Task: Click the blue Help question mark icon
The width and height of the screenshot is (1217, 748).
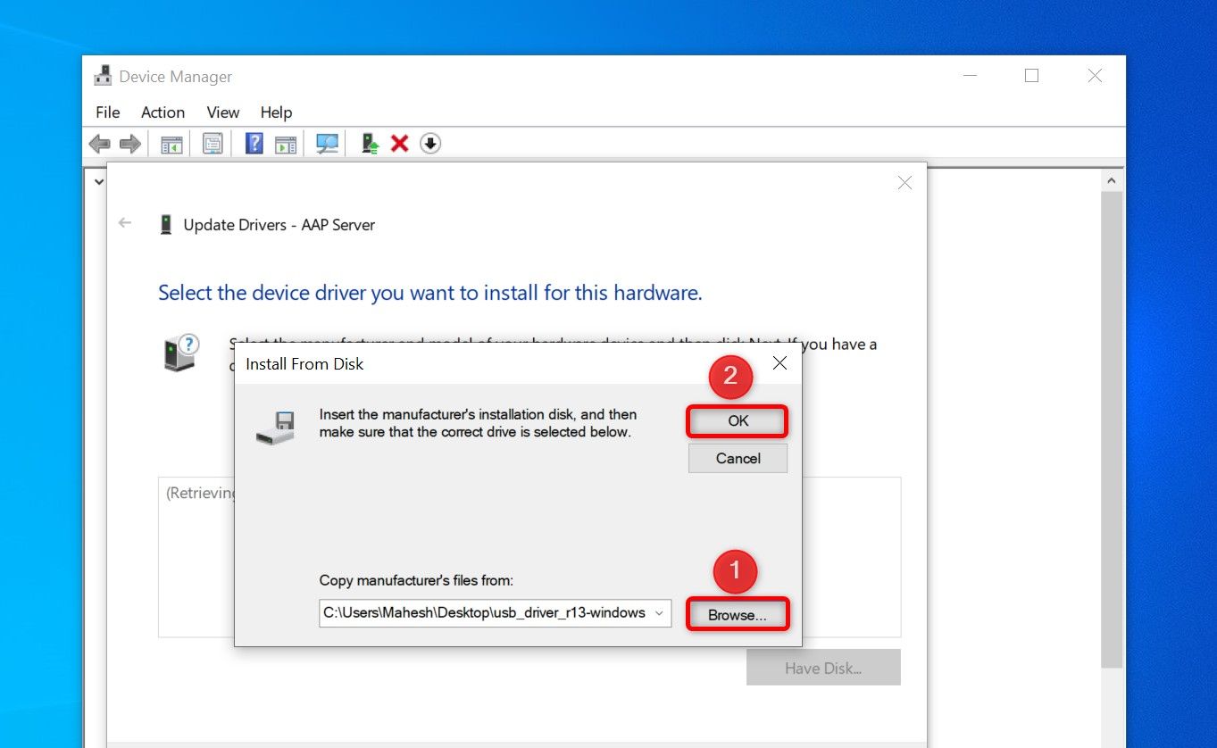Action: [x=254, y=144]
